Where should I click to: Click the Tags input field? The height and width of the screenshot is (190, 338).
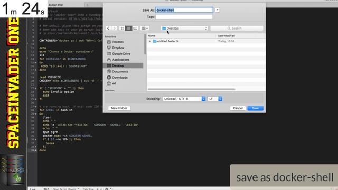(184, 17)
